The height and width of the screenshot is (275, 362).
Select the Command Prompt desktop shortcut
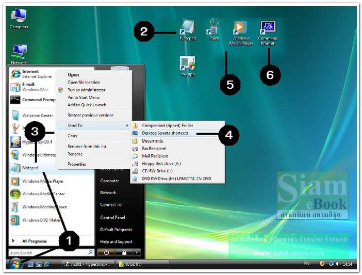268,33
